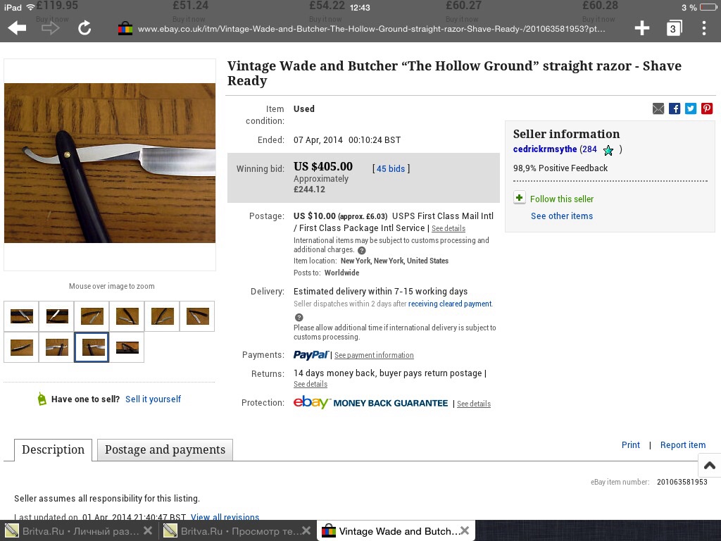Open a new tab with plus icon
The width and height of the screenshot is (721, 541).
(x=642, y=28)
